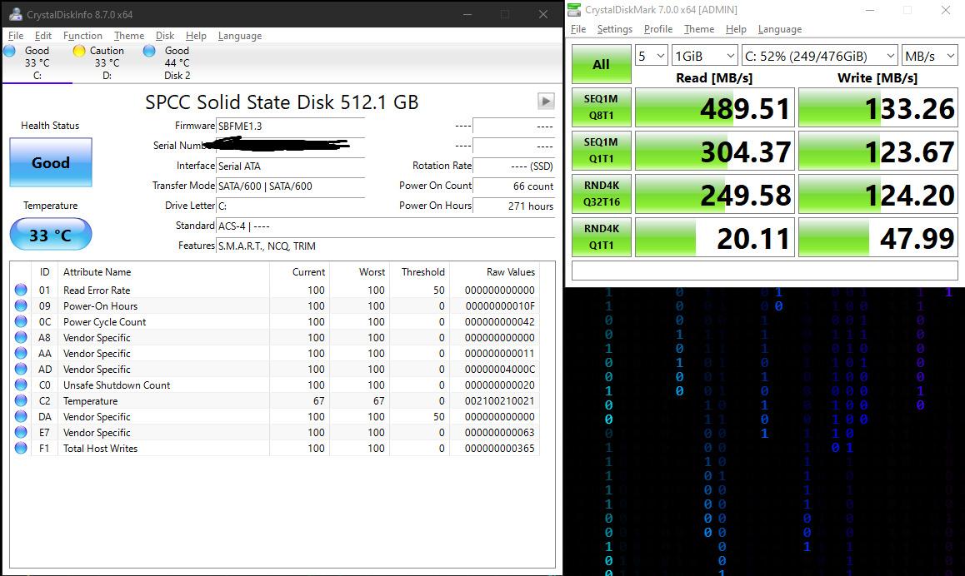The height and width of the screenshot is (576, 965).
Task: Open Settings menu in CrystalDiskMark
Action: point(615,29)
